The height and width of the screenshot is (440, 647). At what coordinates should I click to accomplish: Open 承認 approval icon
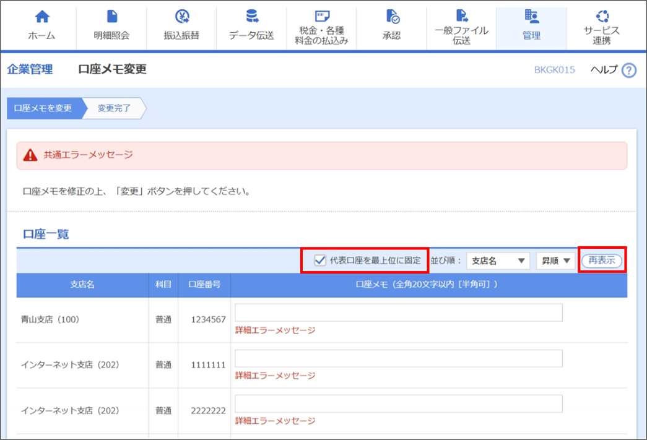pyautogui.click(x=392, y=17)
